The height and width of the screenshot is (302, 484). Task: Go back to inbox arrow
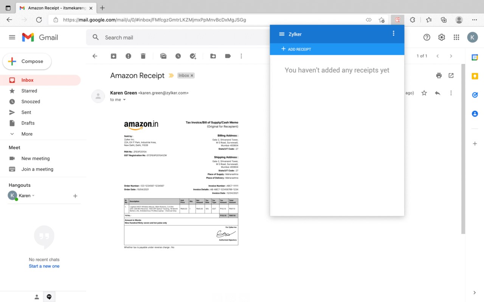tap(95, 56)
